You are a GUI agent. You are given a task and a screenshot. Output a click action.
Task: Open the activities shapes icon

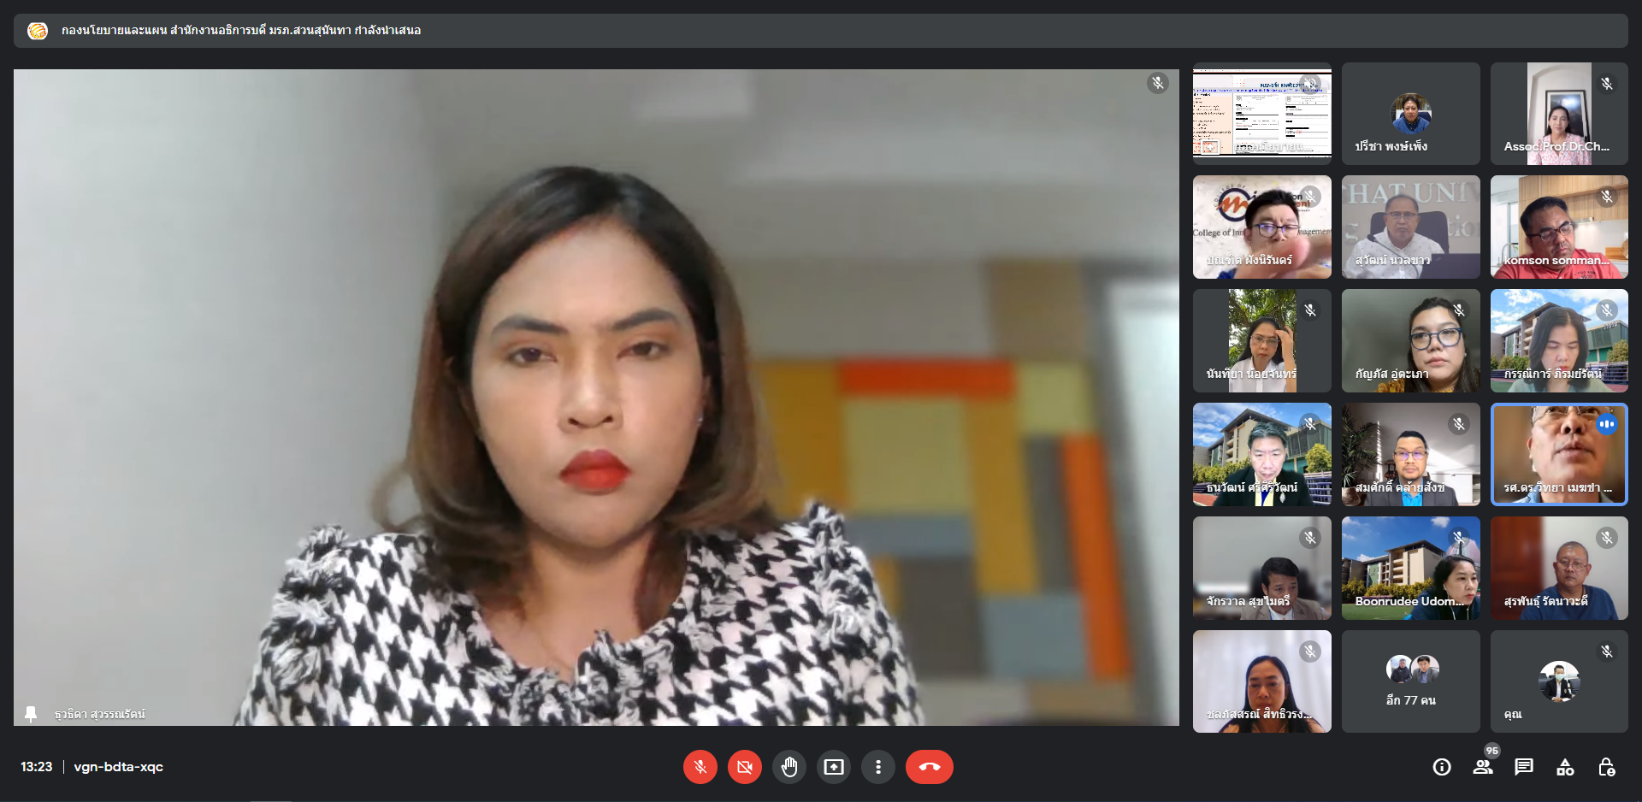1565,767
